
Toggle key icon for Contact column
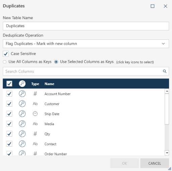22,144
